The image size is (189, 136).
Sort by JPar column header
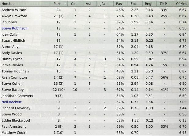pos(105,4)
